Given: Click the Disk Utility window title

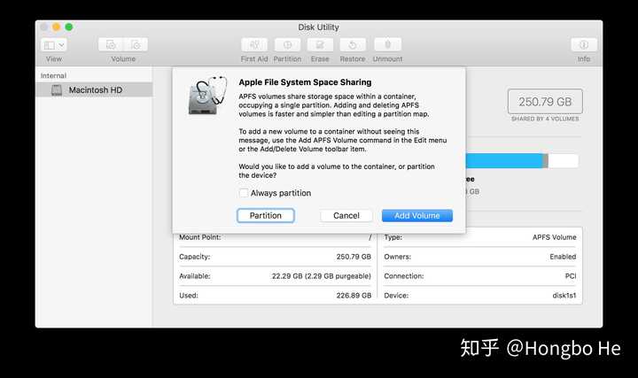Looking at the screenshot, I should [x=318, y=27].
